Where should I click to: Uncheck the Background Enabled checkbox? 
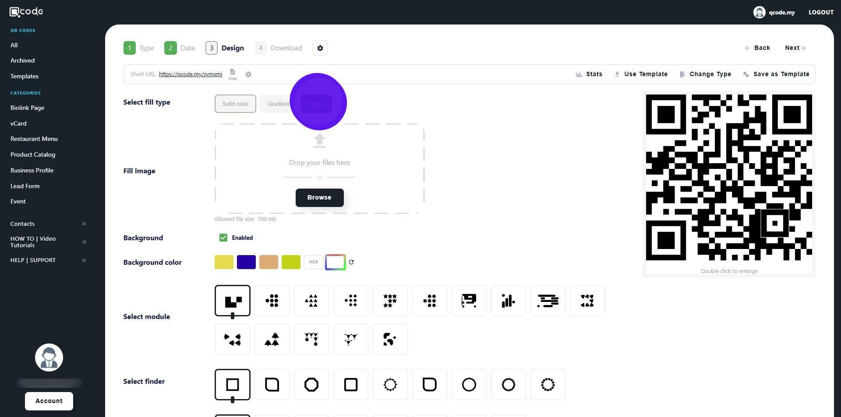click(x=223, y=238)
